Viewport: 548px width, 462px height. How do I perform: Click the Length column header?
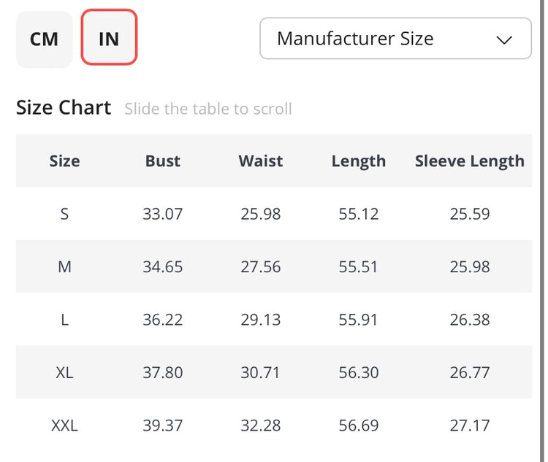click(358, 161)
